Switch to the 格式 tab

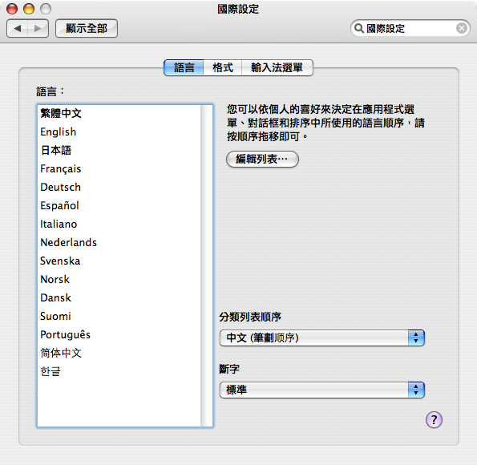pos(223,67)
